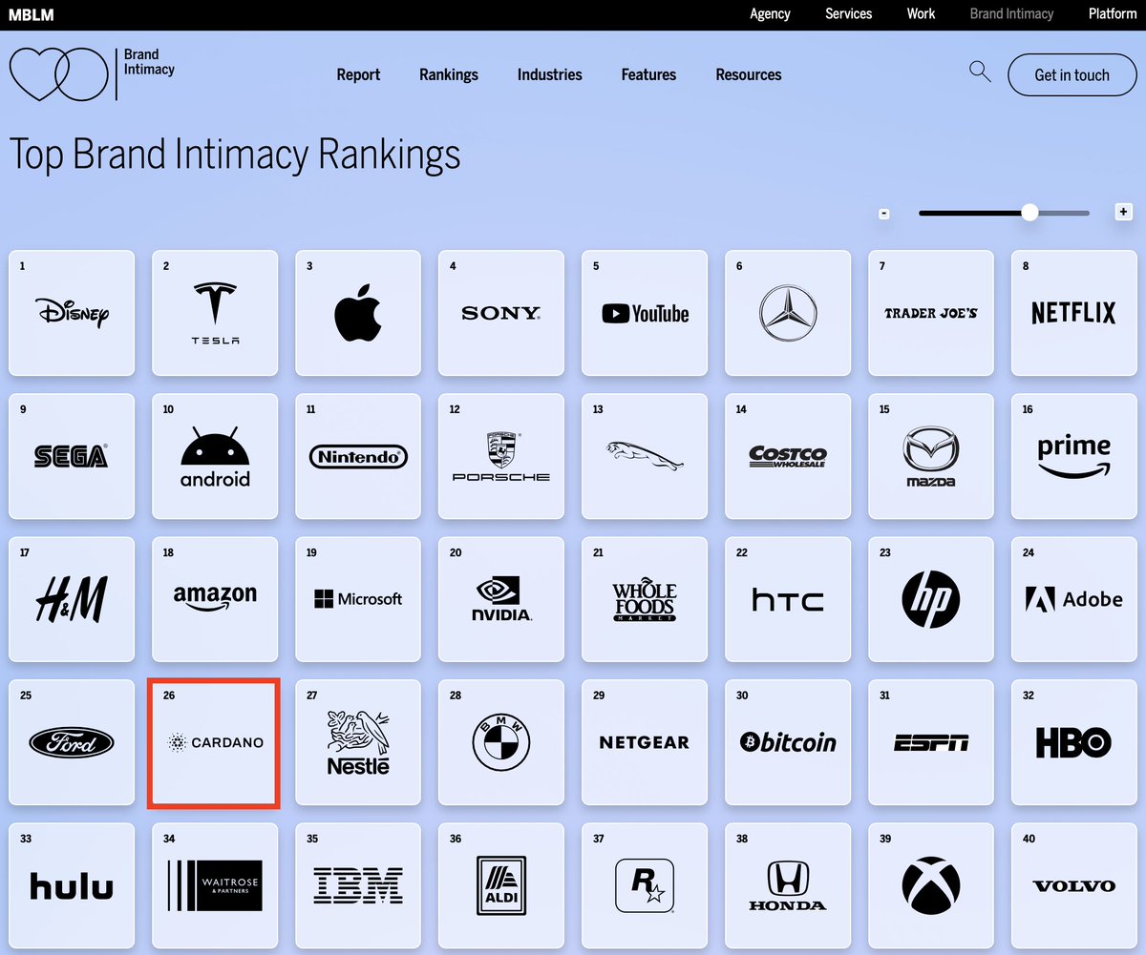Open the Adobe logo tile
1146x955 pixels.
tap(1074, 599)
